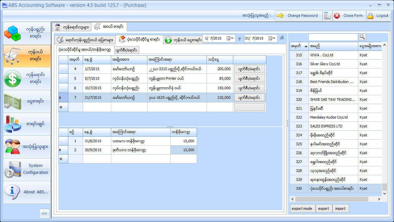Image resolution: width=394 pixels, height=222 pixels.
Task: Click the export mode button
Action: point(302,208)
